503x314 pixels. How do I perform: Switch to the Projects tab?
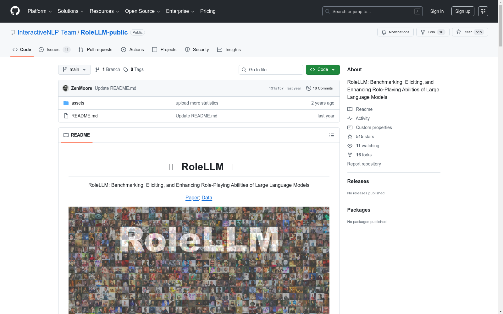(164, 50)
